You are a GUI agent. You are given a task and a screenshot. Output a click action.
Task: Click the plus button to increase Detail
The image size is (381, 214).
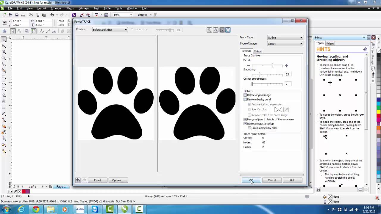tap(286, 65)
